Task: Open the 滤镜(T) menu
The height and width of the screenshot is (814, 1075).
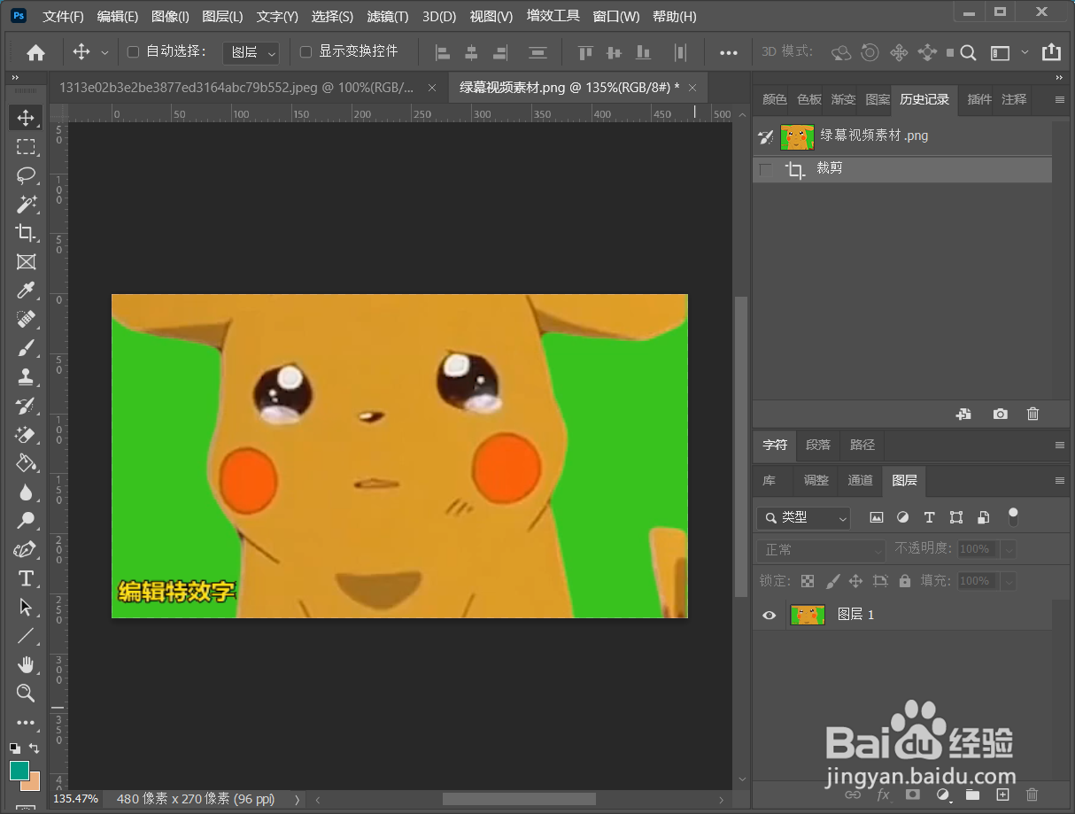Action: pyautogui.click(x=388, y=17)
